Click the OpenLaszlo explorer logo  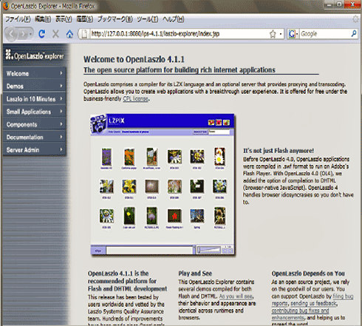[x=35, y=55]
